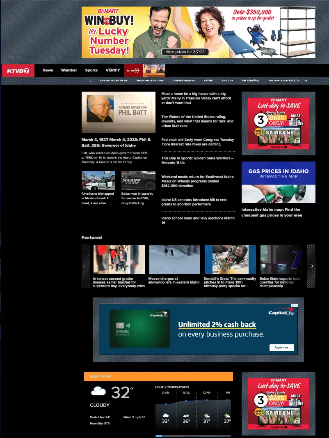Open Meals on Wheels donation story

pyautogui.click(x=197, y=181)
